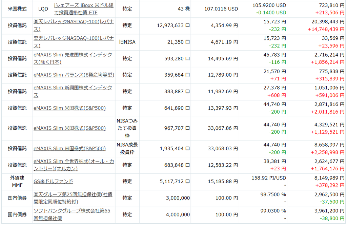Click the 1,051,006 円 valuation
The height and width of the screenshot is (225, 347).
point(329,88)
